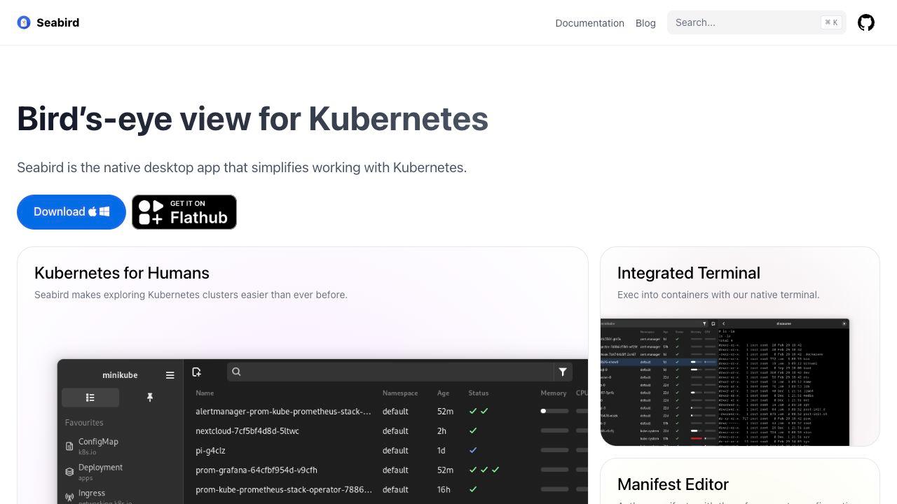Viewport: 897px width, 504px height.
Task: Click the Age column header
Action: click(444, 393)
